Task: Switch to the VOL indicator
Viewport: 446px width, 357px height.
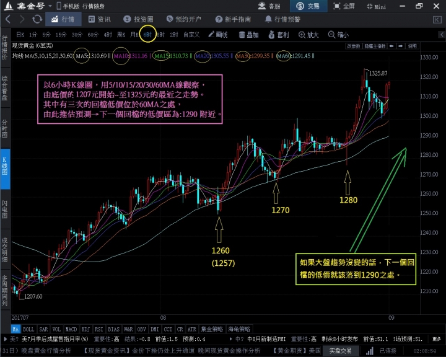Action: point(56,329)
